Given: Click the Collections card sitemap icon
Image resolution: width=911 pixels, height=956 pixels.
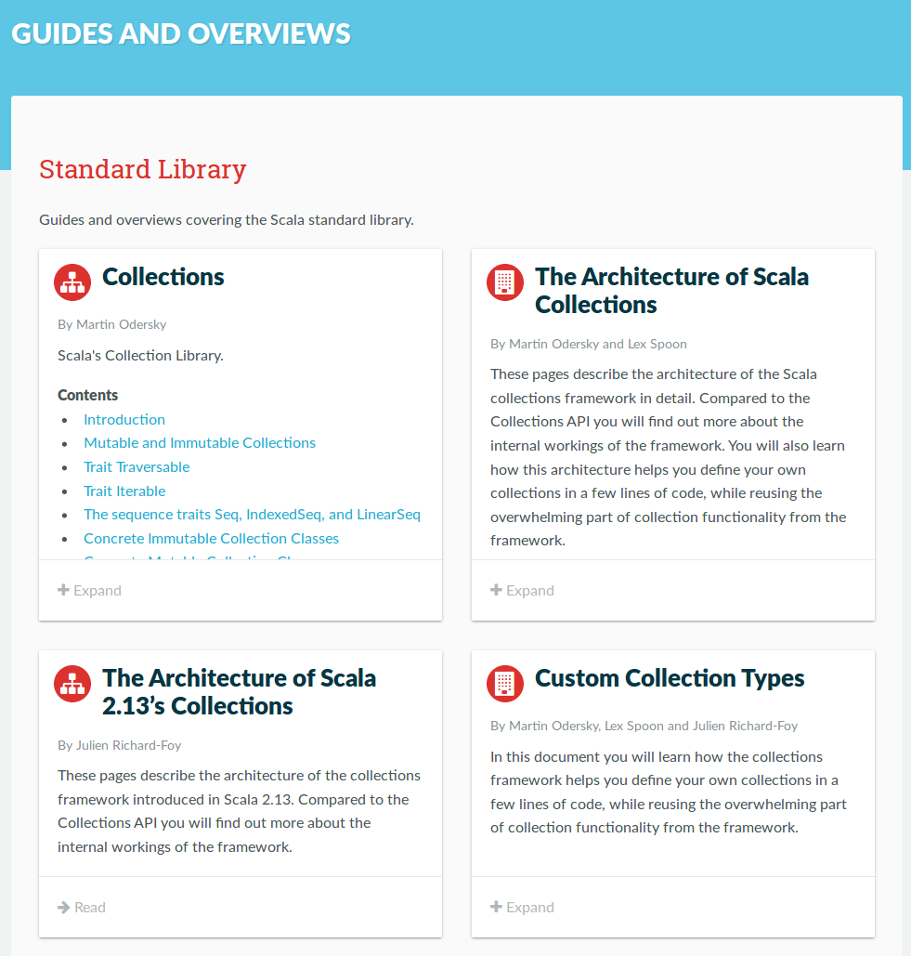Looking at the screenshot, I should point(72,282).
